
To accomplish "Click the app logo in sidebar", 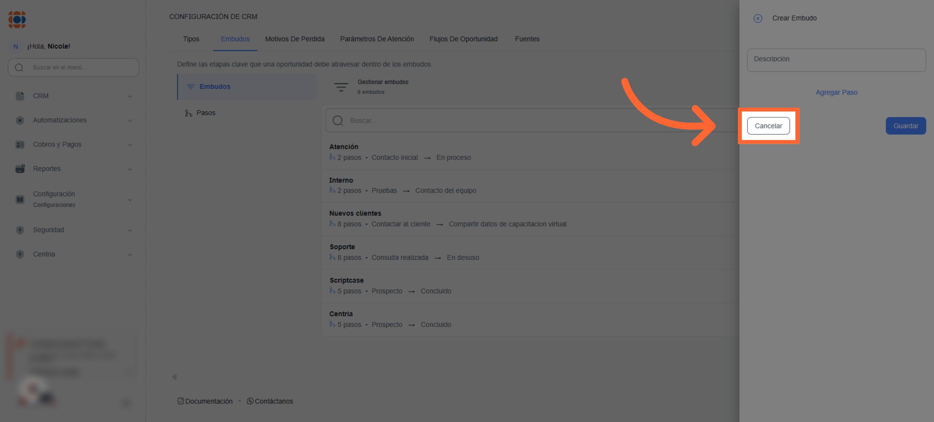I will [x=17, y=19].
